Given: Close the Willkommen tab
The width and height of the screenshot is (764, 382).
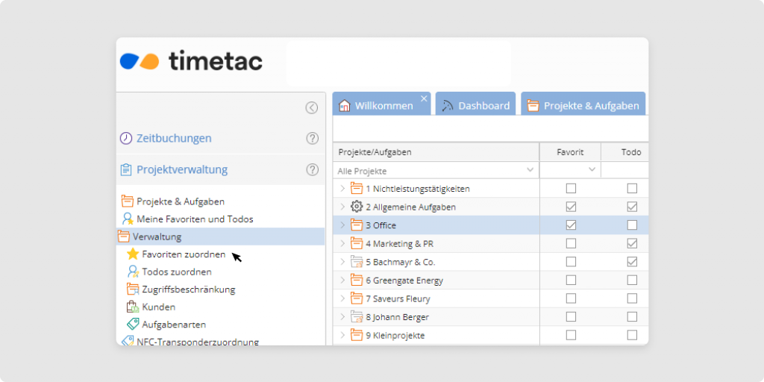Looking at the screenshot, I should pyautogui.click(x=424, y=98).
